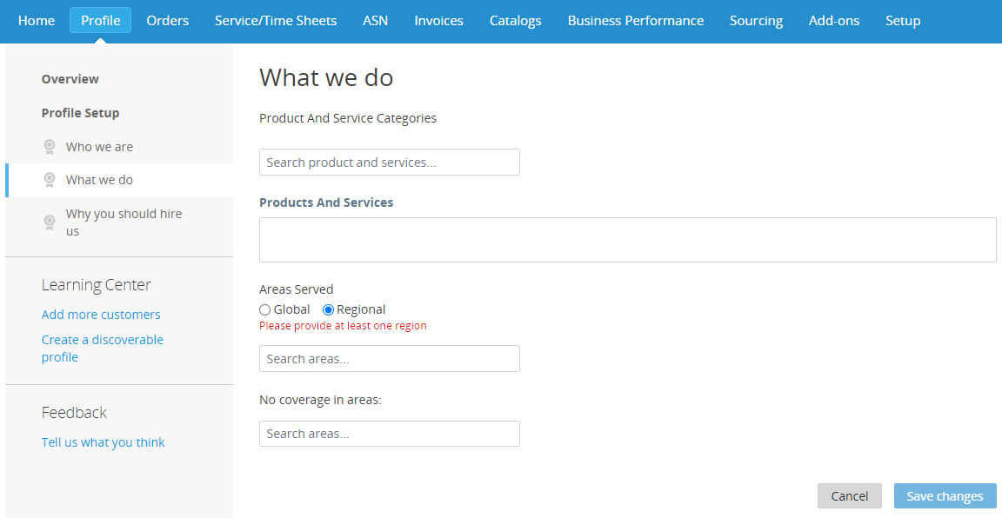The image size is (1002, 518).
Task: Select Who we are in the sidebar
Action: tap(99, 147)
